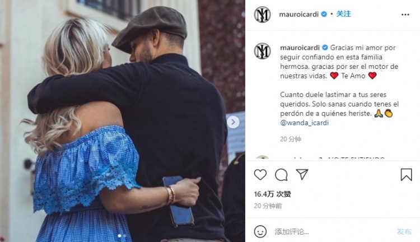Open comments via the speech bubble icon
420x242 pixels.
tap(281, 175)
